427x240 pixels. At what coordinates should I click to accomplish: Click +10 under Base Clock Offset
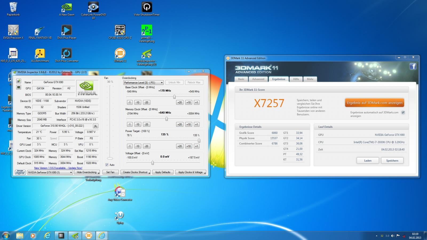pos(188,102)
